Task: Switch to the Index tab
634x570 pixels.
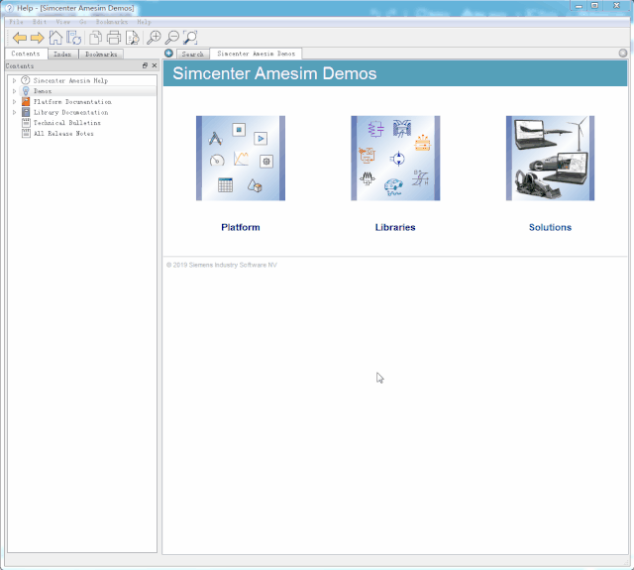Action: click(x=62, y=54)
